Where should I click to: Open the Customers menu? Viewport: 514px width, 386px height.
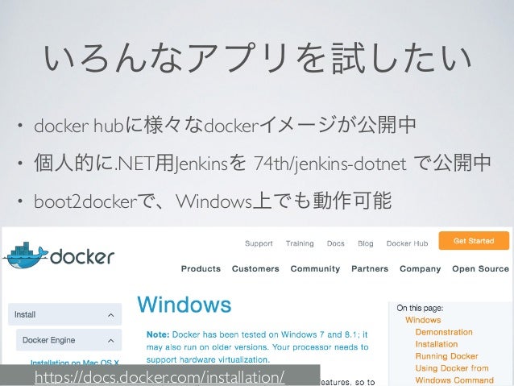[255, 268]
